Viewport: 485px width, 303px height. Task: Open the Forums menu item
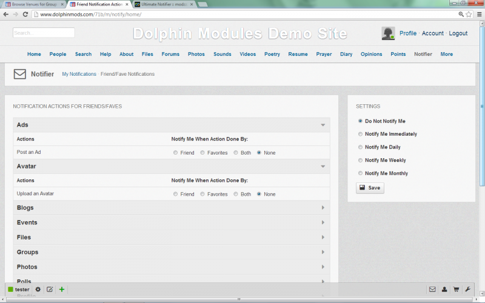(x=170, y=54)
